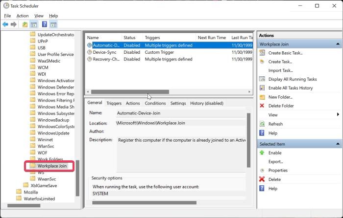Click the WindowsUpdate folder icon
Screen dimensions: 343x218
(33, 132)
